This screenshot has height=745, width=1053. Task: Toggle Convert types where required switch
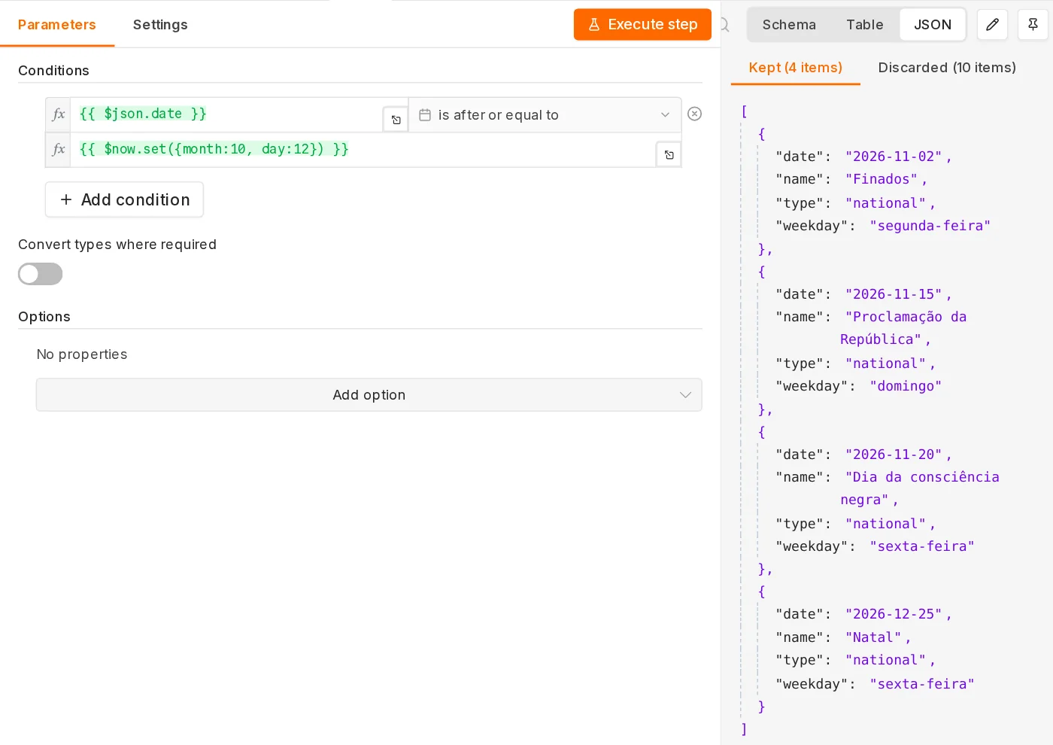41,274
